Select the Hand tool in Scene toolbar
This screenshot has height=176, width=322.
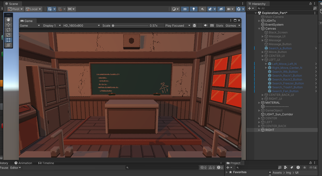click(x=8, y=20)
